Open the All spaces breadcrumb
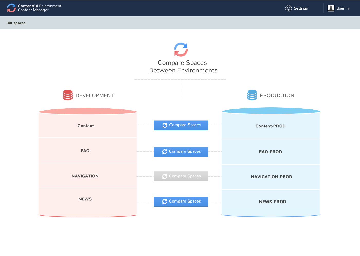This screenshot has height=256, width=360. [x=16, y=23]
